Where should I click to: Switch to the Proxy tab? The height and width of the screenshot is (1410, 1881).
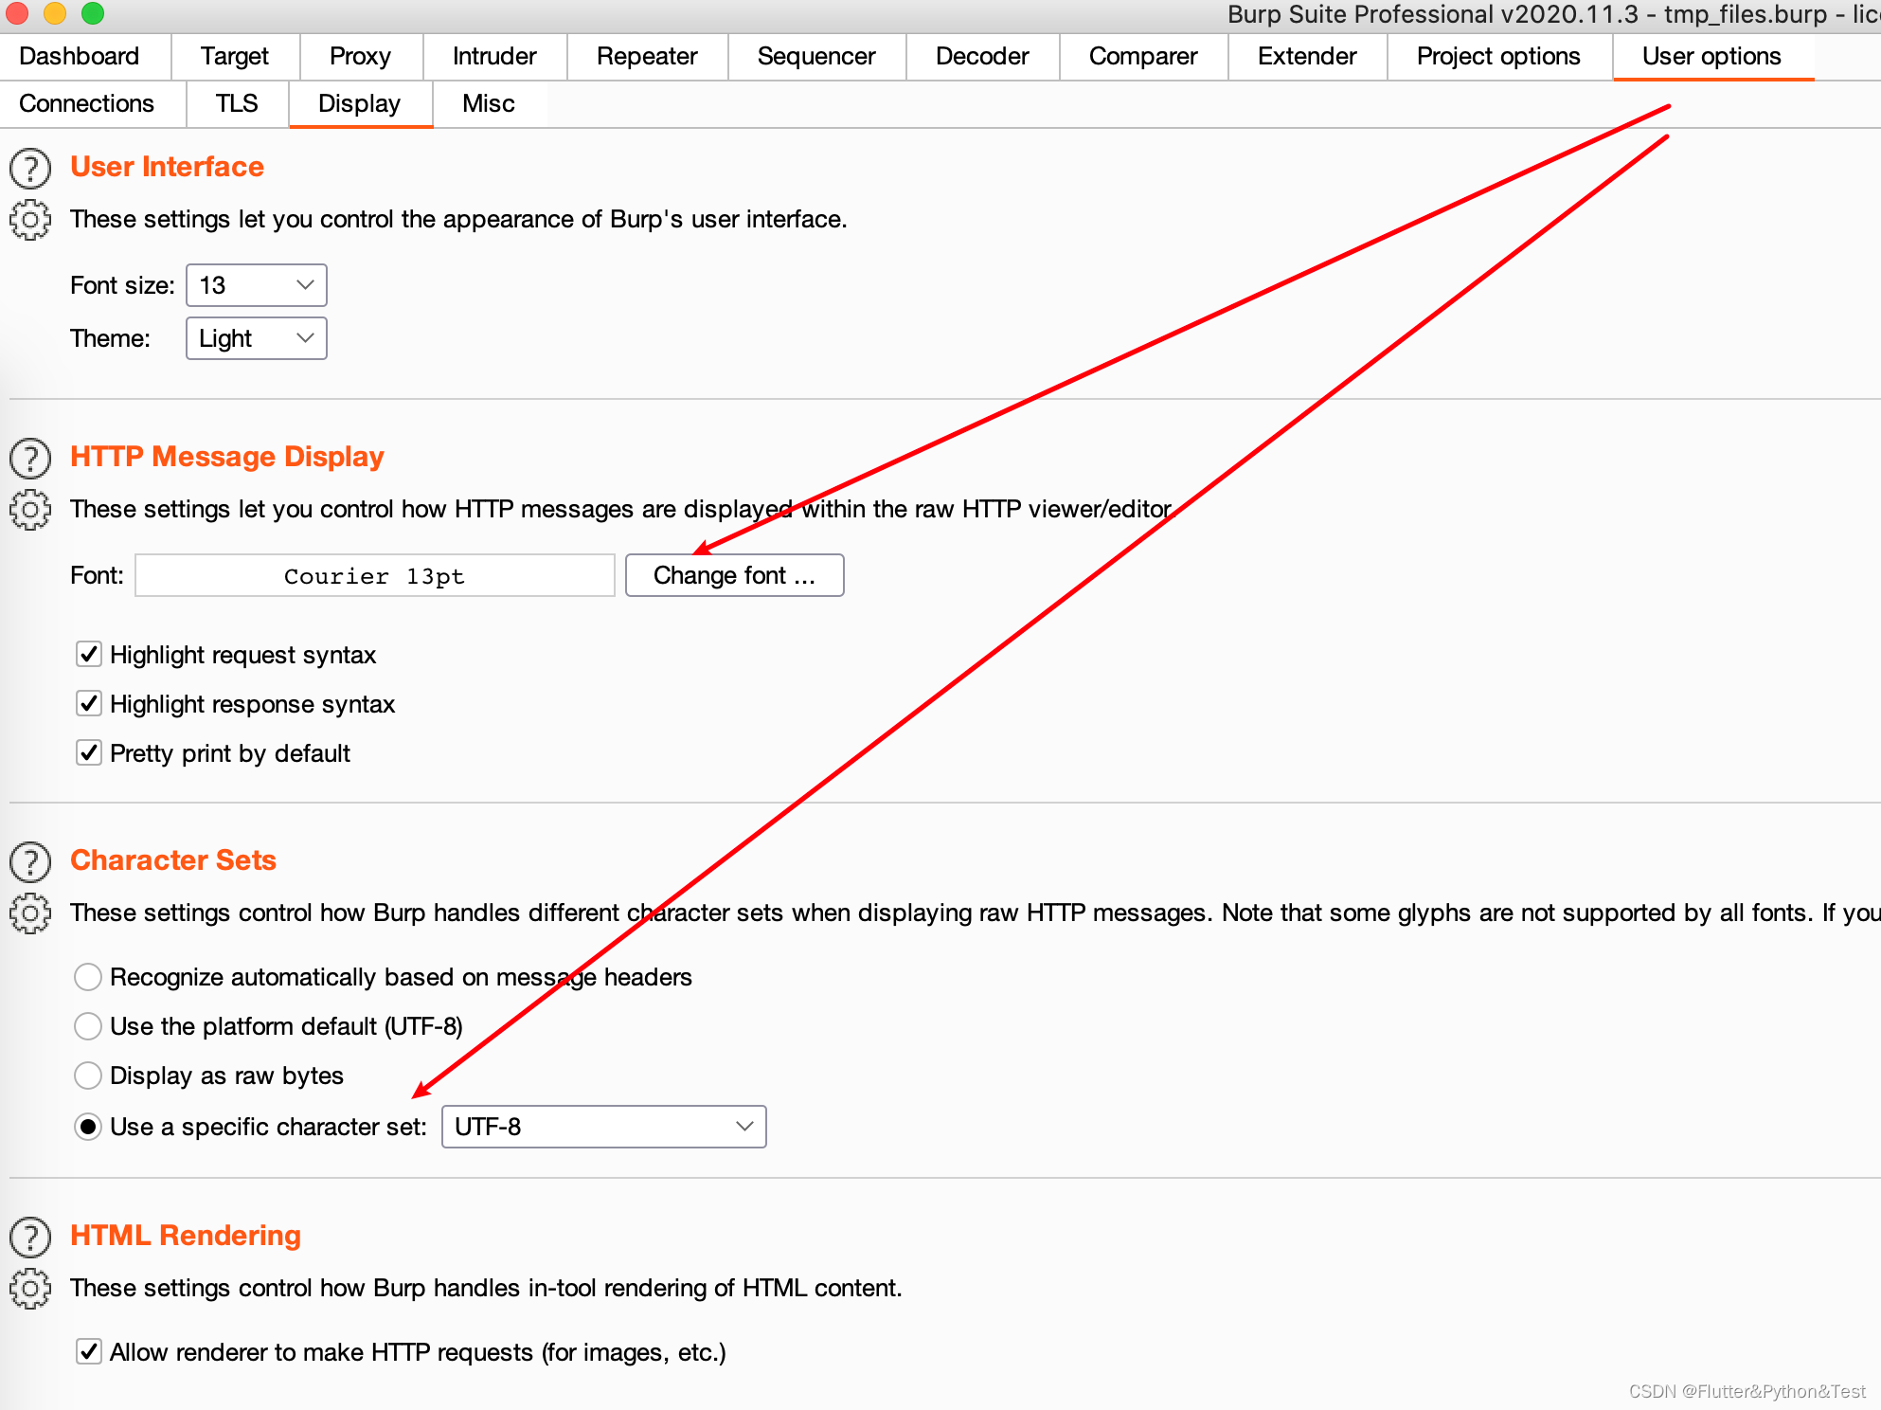point(361,56)
